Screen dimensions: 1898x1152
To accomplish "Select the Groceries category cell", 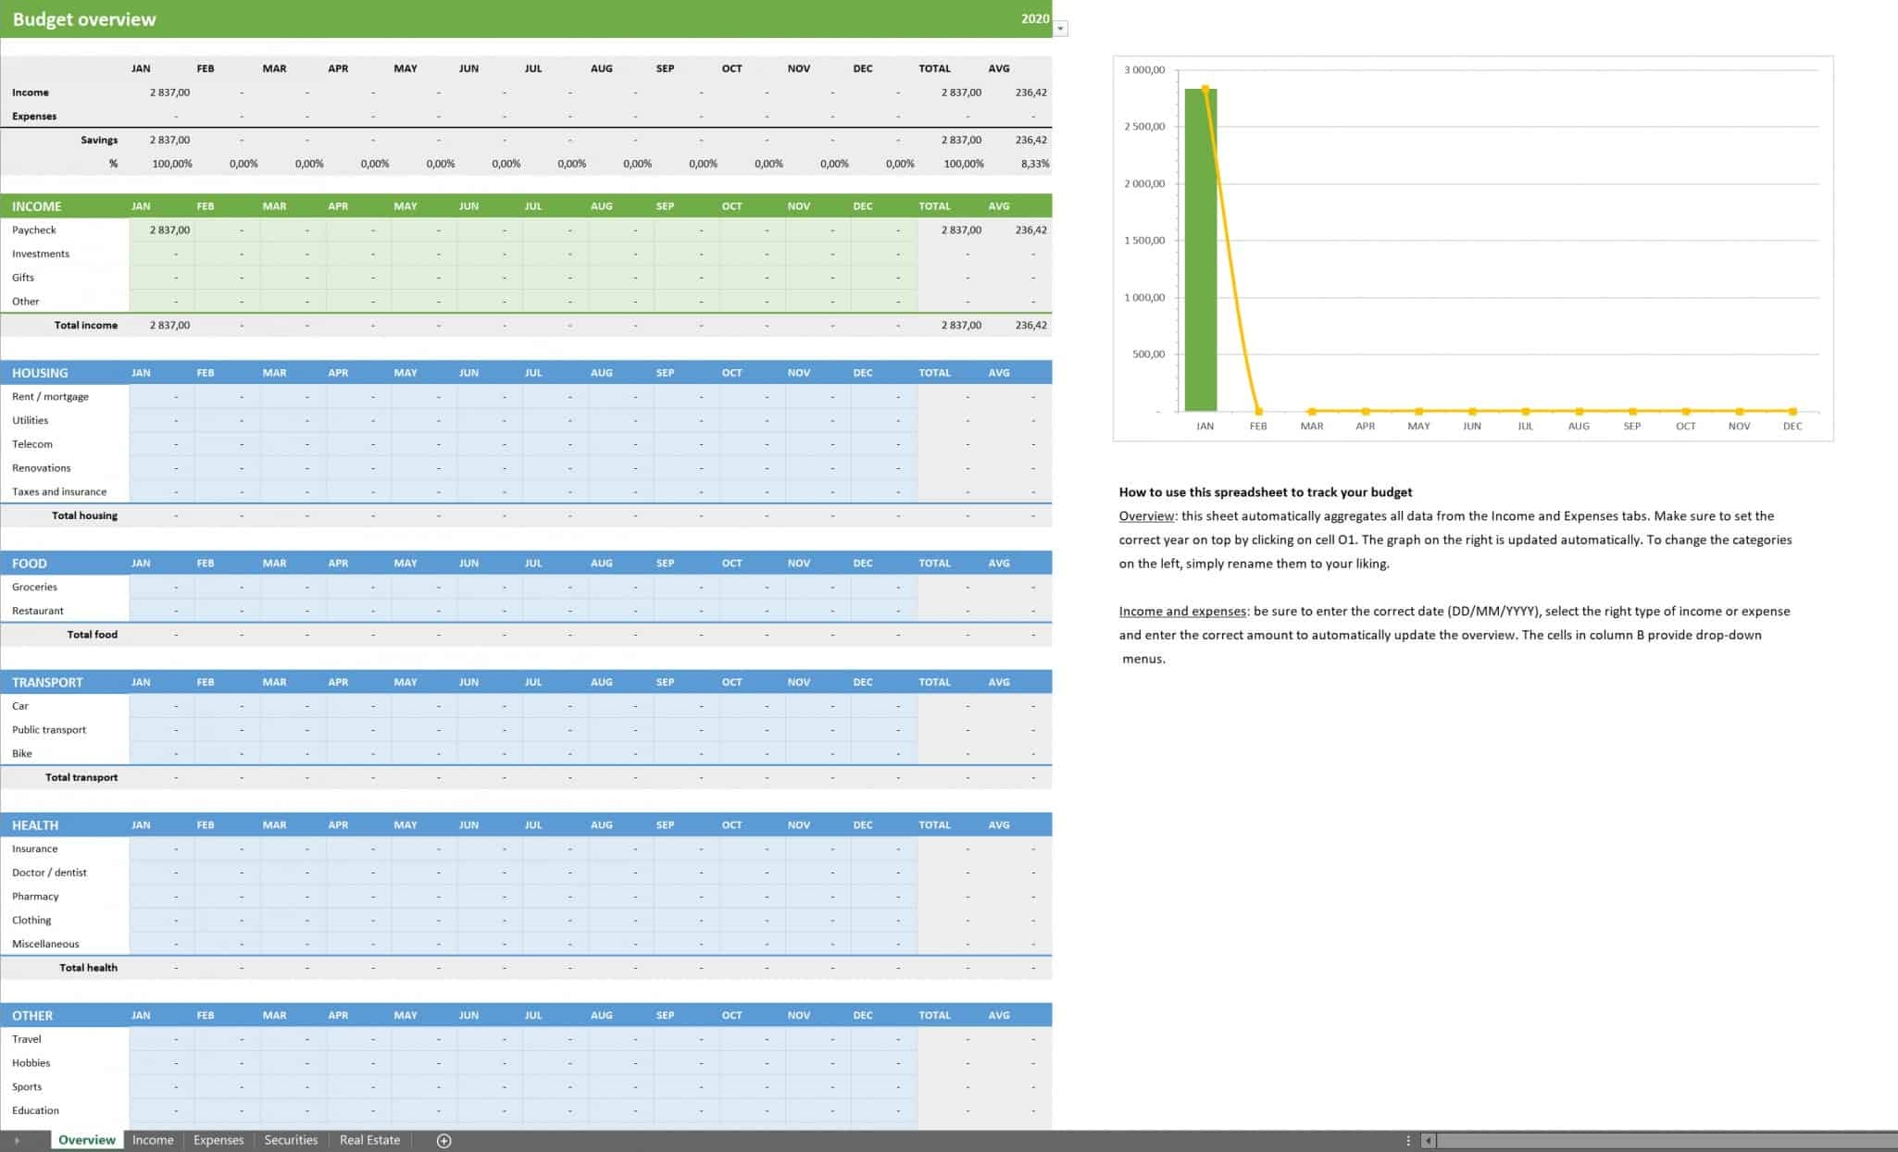I will pos(35,588).
